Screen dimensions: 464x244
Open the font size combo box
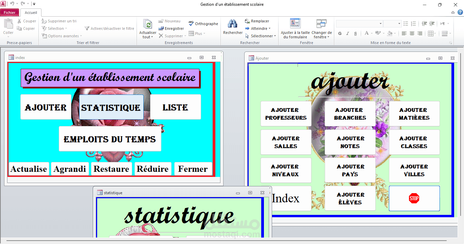click(x=399, y=24)
